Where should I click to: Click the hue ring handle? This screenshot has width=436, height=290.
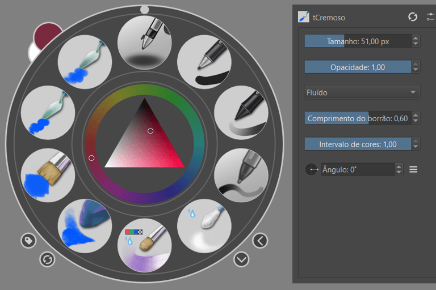[91, 158]
